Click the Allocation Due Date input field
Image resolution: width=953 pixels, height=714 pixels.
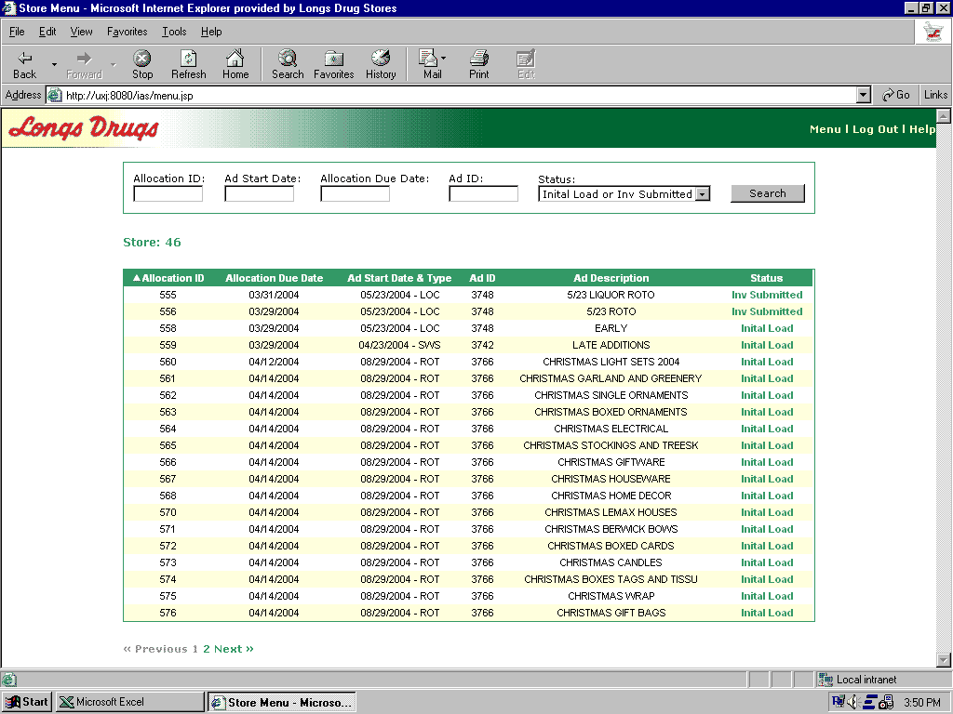(x=355, y=193)
